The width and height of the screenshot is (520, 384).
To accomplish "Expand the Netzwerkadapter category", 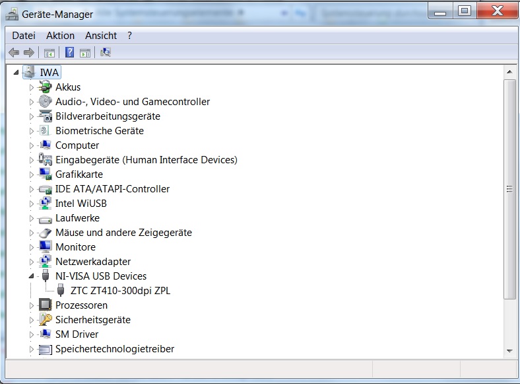I will pos(32,262).
